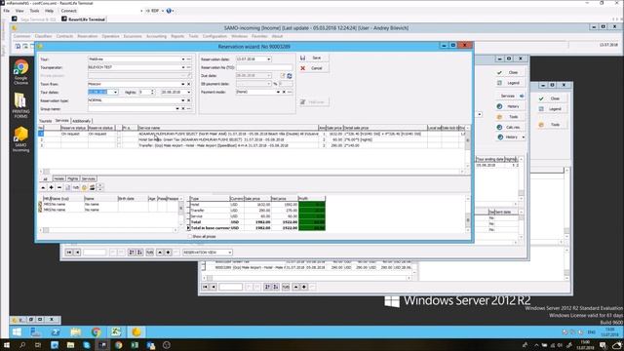Click the remote Windows Start button
This screenshot has width=624, height=351.
[17, 331]
